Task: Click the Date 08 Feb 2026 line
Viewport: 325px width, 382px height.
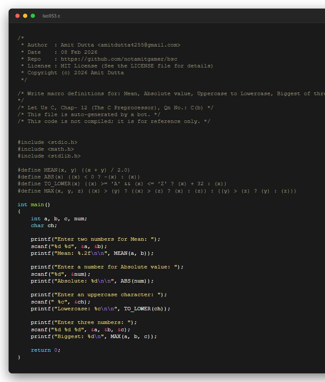Action: coord(59,52)
